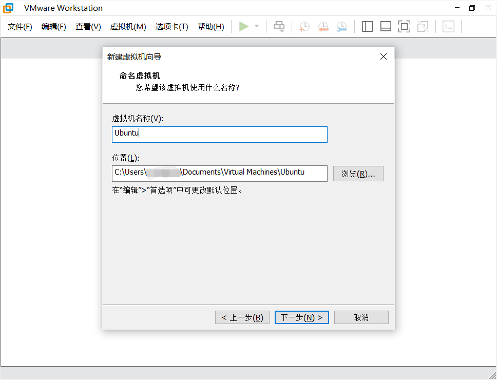Click the 虚拟机名称(V): label

[138, 119]
